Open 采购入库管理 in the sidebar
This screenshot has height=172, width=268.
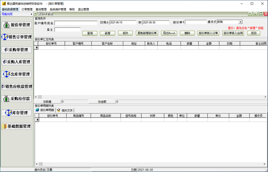pos(17,62)
